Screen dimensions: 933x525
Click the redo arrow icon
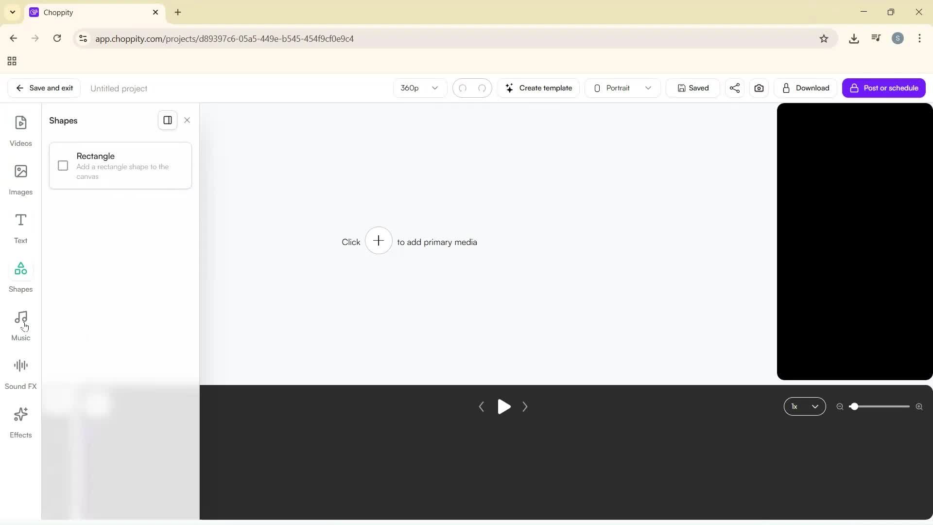click(x=482, y=88)
